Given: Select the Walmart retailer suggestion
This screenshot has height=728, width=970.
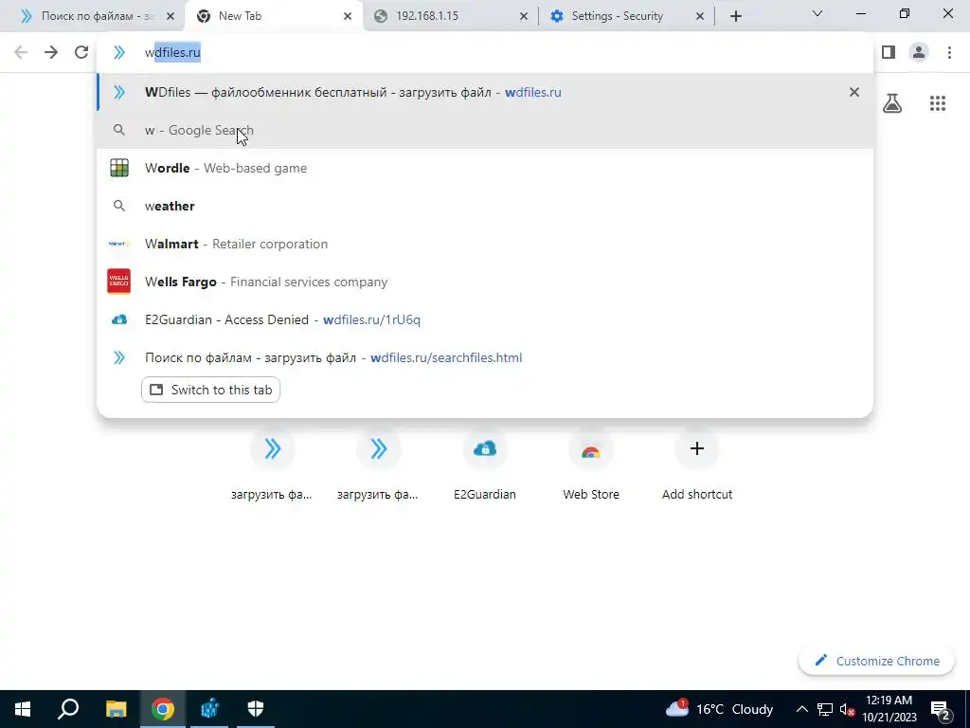Looking at the screenshot, I should pyautogui.click(x=485, y=244).
